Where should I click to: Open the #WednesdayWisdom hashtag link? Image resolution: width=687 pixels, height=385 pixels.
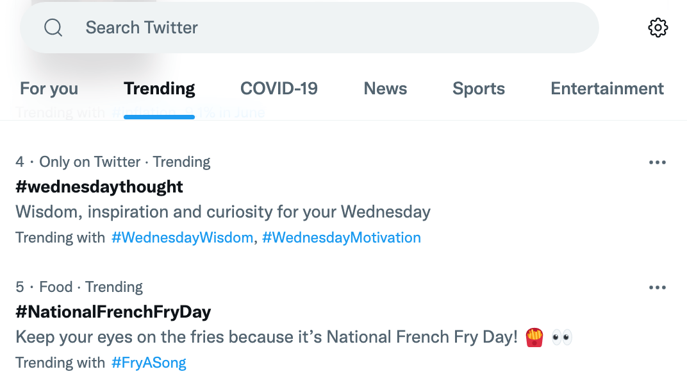point(182,237)
